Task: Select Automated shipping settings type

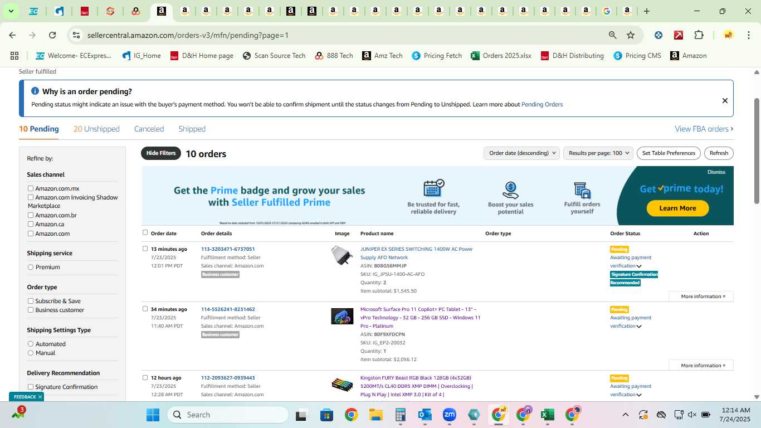Action: (31, 344)
